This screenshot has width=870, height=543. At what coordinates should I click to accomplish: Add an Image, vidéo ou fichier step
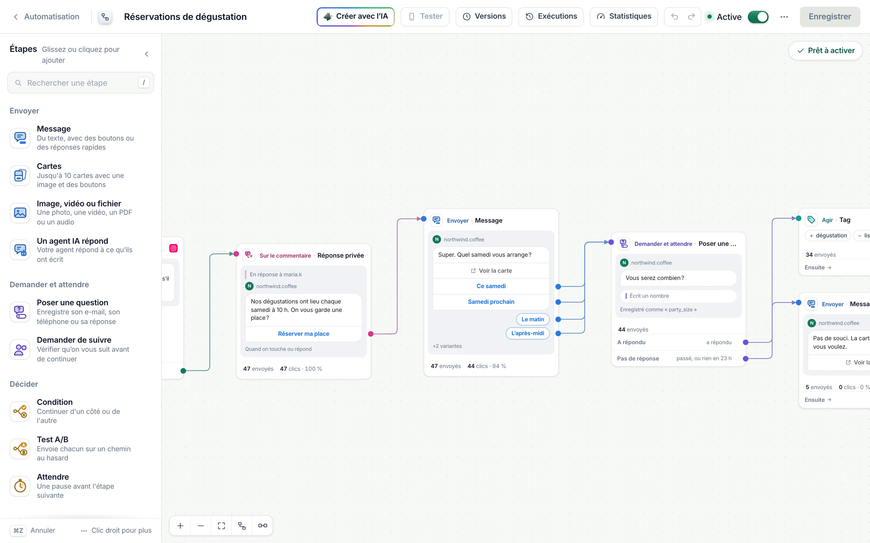(x=81, y=213)
